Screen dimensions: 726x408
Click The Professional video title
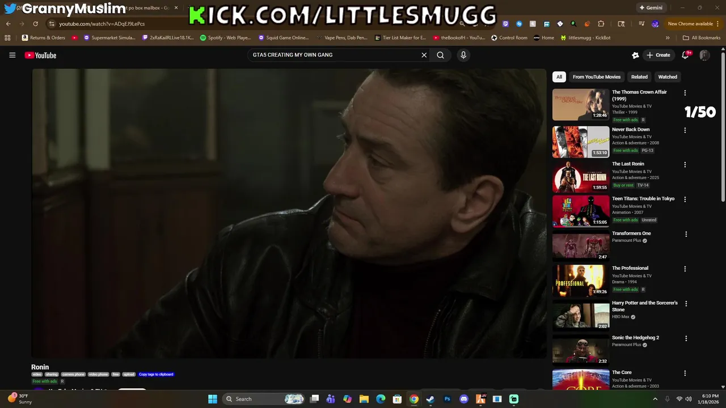click(x=630, y=268)
